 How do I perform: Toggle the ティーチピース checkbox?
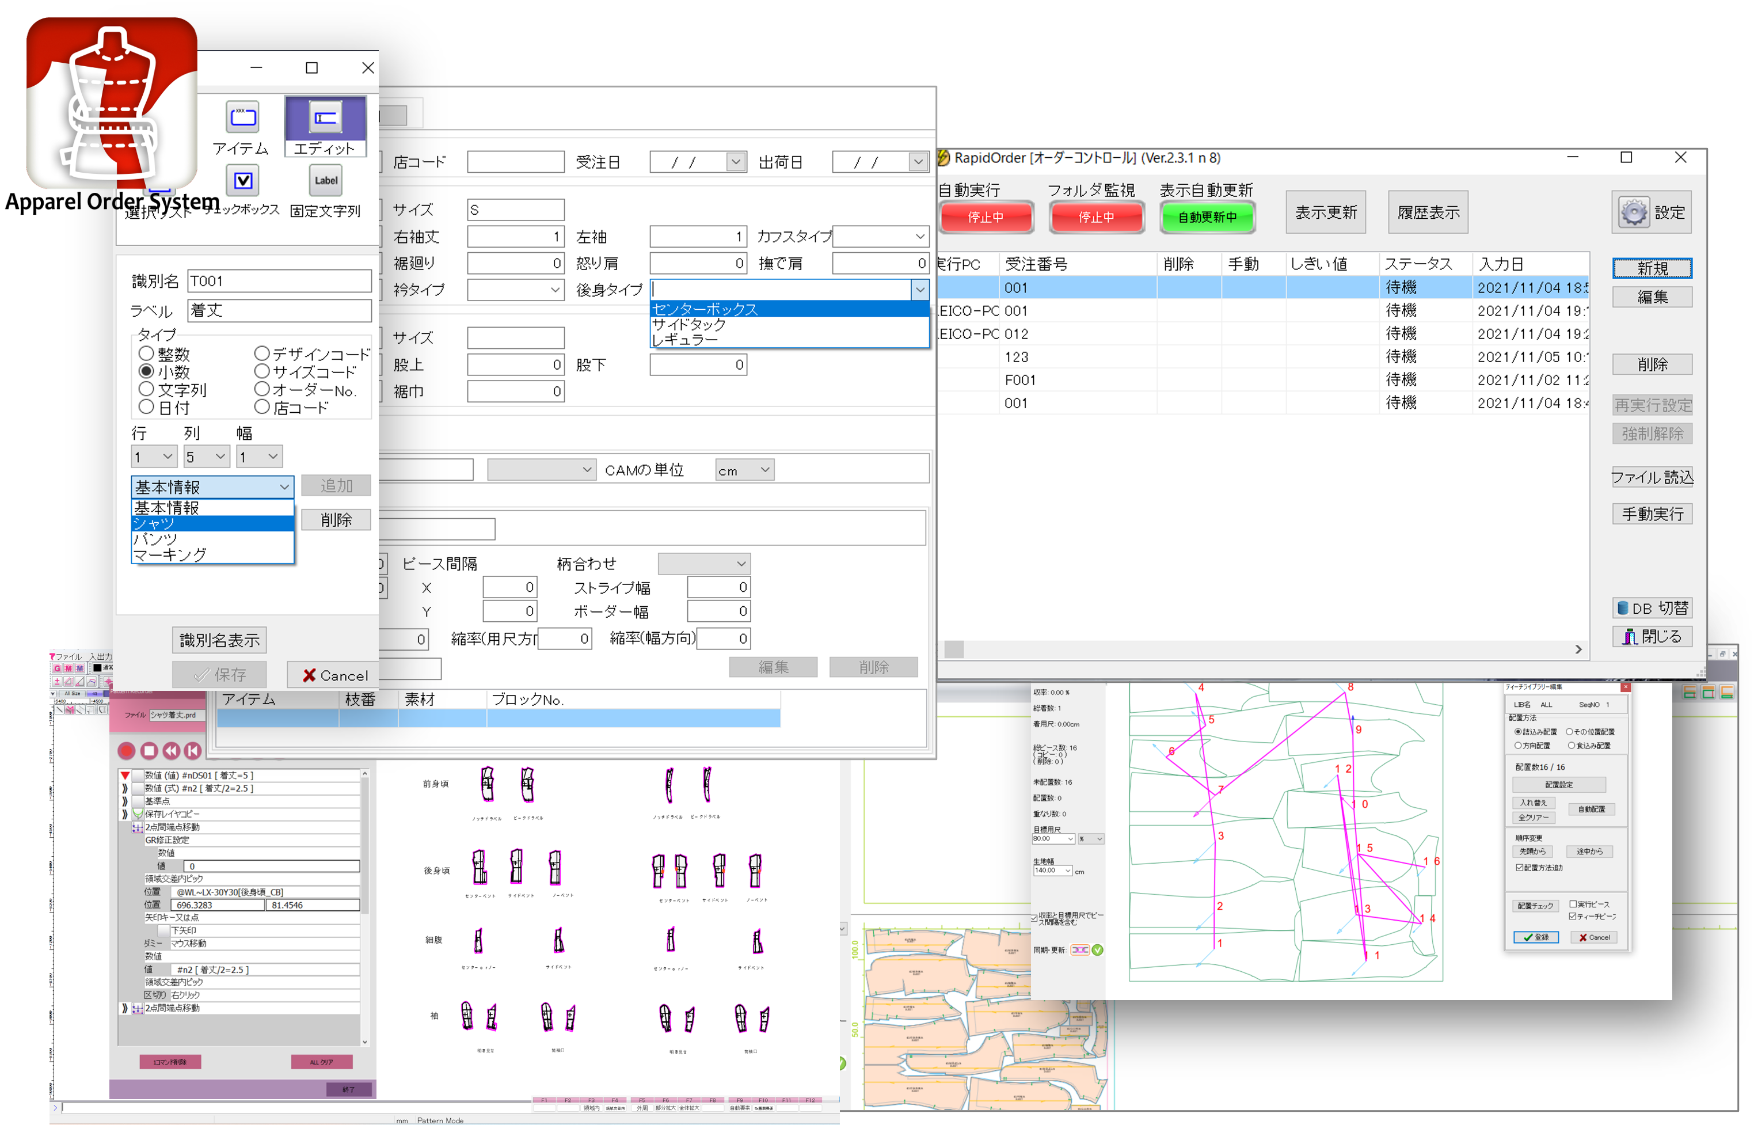pyautogui.click(x=1573, y=916)
